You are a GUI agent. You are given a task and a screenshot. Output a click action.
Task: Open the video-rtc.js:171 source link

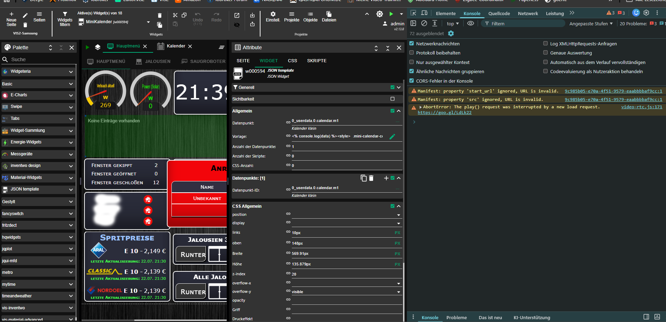[641, 107]
